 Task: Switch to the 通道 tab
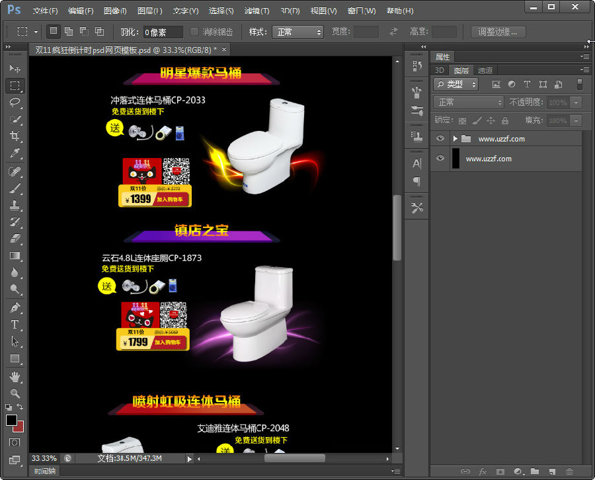click(485, 70)
